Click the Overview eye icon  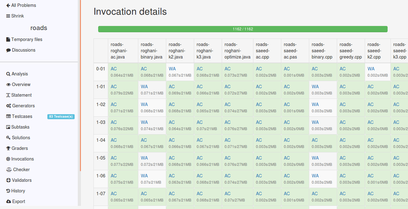(8, 85)
